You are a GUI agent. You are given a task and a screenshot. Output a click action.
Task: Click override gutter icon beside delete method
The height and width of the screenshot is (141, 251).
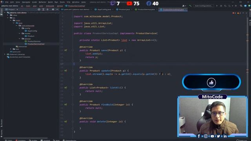[x=65, y=121]
